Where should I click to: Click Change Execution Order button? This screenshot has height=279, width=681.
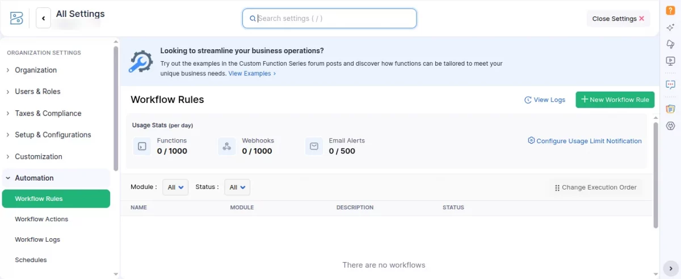tap(595, 187)
